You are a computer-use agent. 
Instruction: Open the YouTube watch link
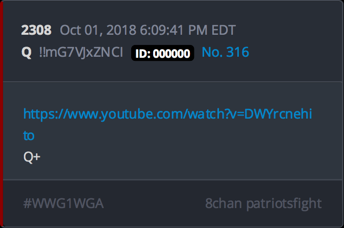(167, 114)
